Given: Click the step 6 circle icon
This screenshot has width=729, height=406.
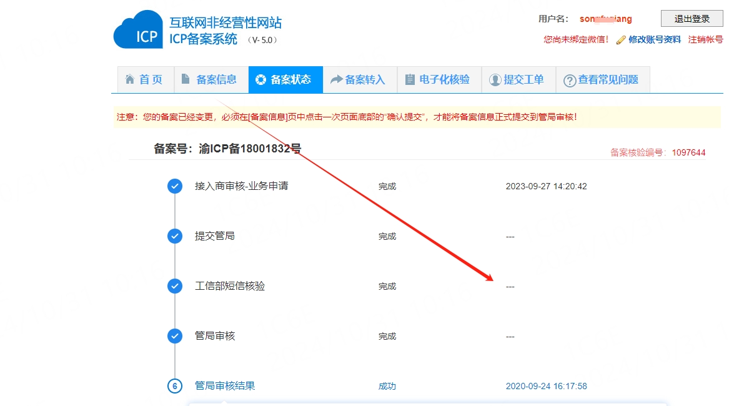Looking at the screenshot, I should pos(175,385).
